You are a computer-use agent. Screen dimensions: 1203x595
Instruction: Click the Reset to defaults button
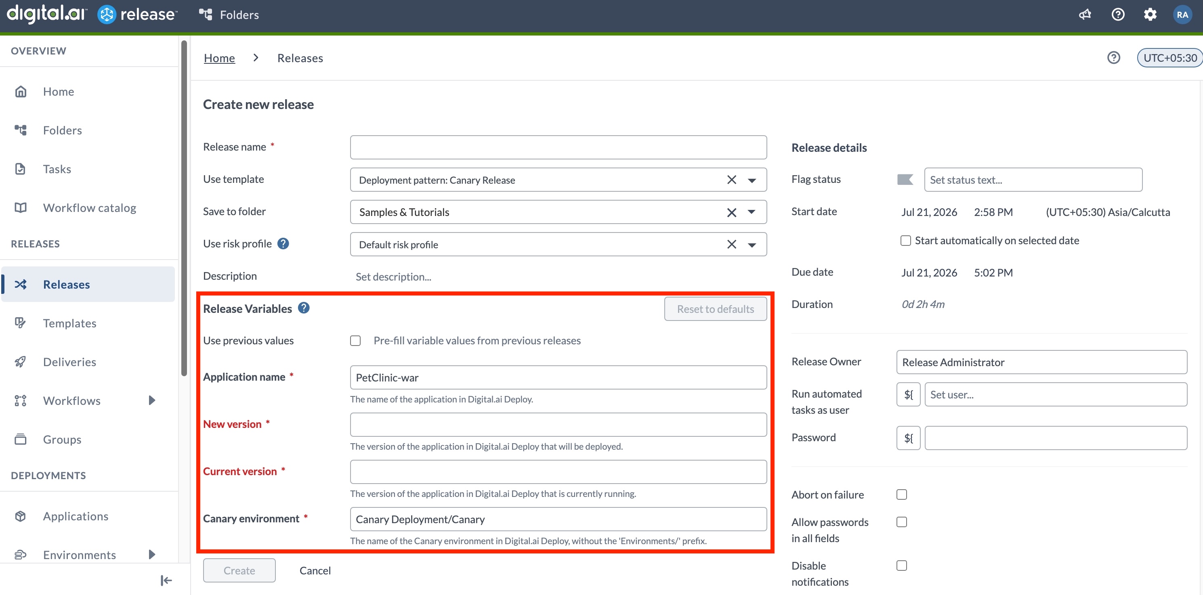click(716, 309)
